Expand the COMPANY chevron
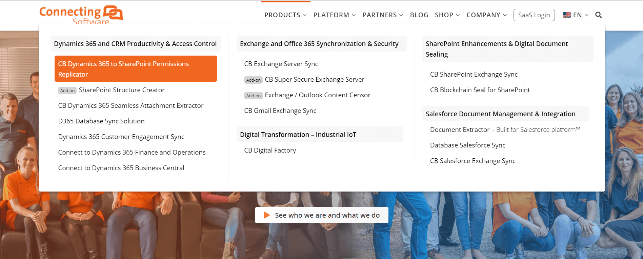The image size is (643, 259). tap(505, 15)
